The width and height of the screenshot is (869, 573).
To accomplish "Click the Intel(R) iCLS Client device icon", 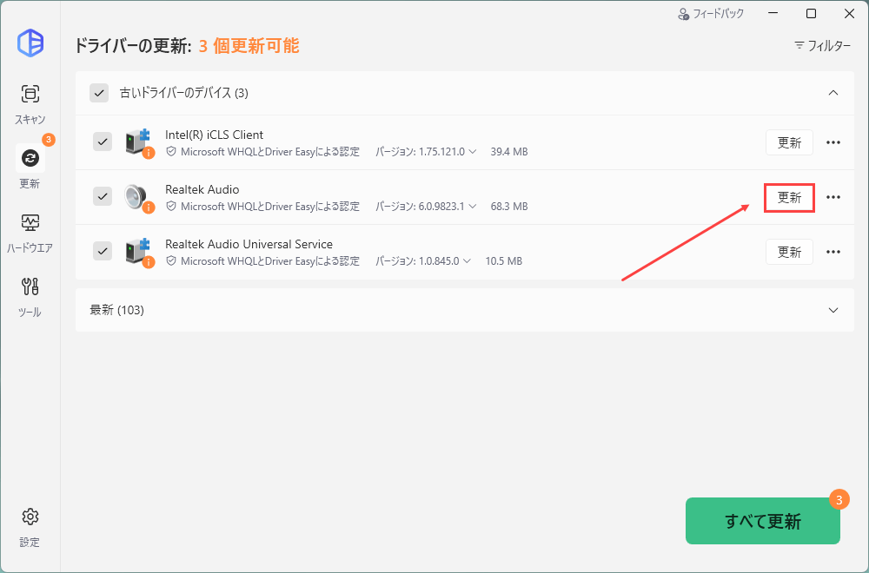I will [x=138, y=142].
